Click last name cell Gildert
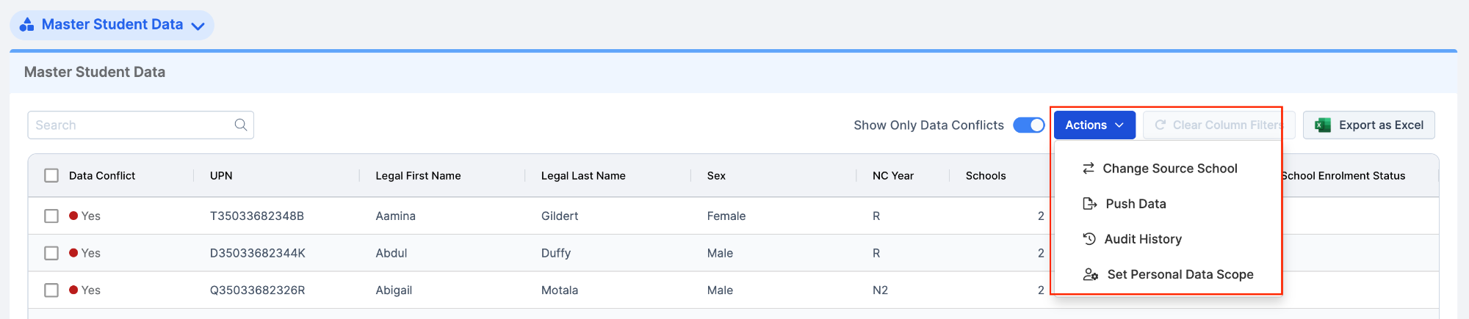The width and height of the screenshot is (1469, 319). pos(560,216)
